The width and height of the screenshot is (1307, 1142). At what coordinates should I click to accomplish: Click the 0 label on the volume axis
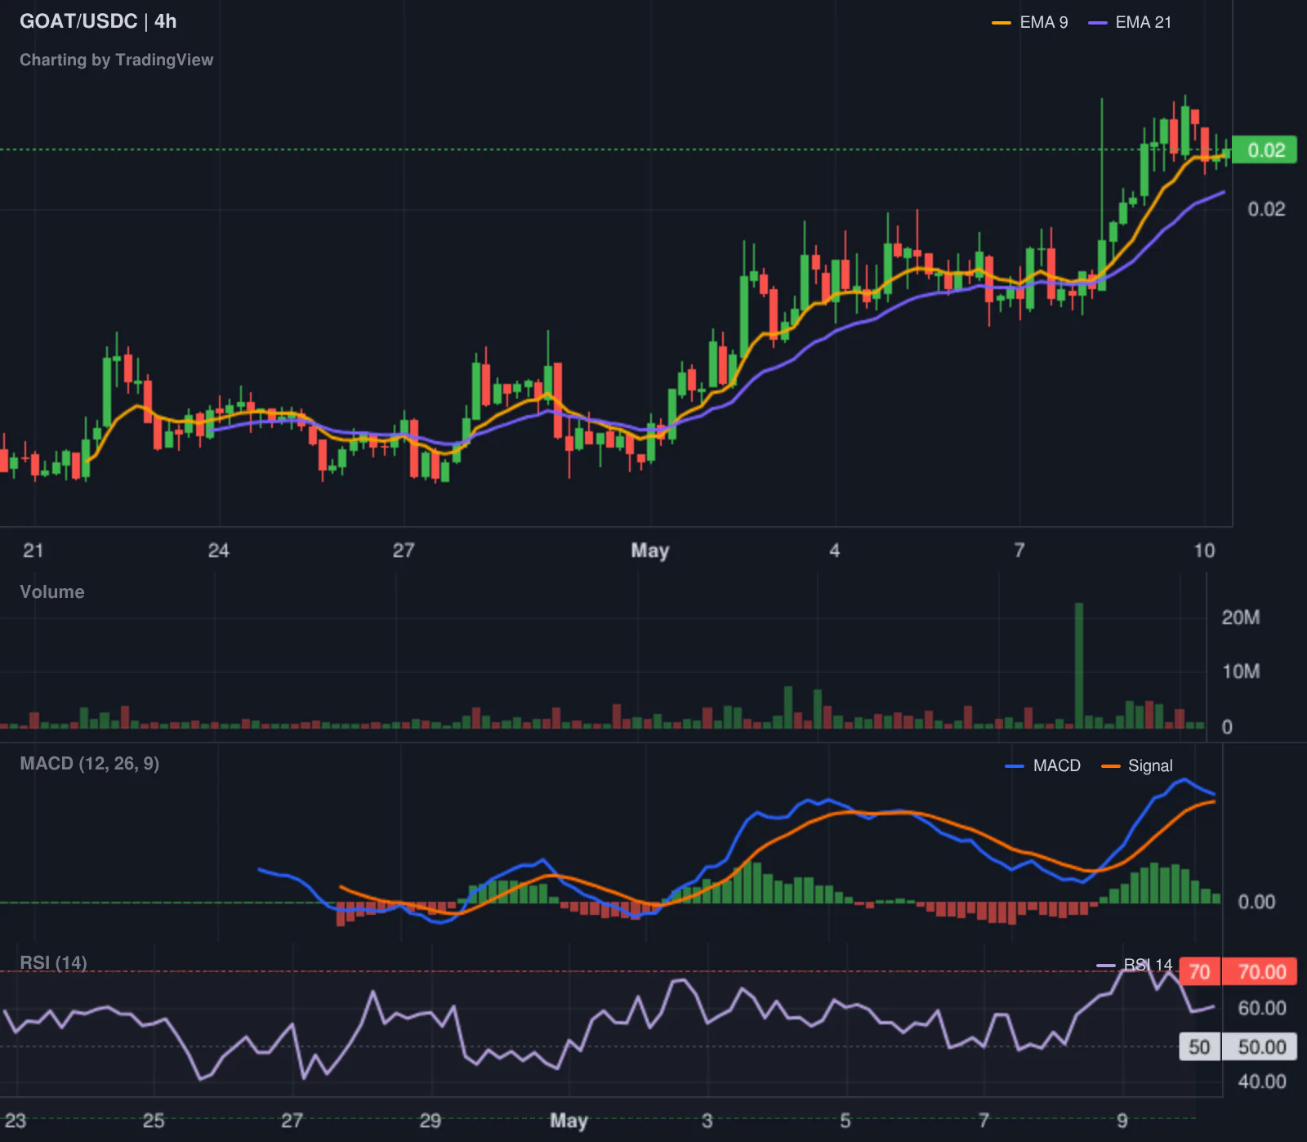tap(1227, 727)
